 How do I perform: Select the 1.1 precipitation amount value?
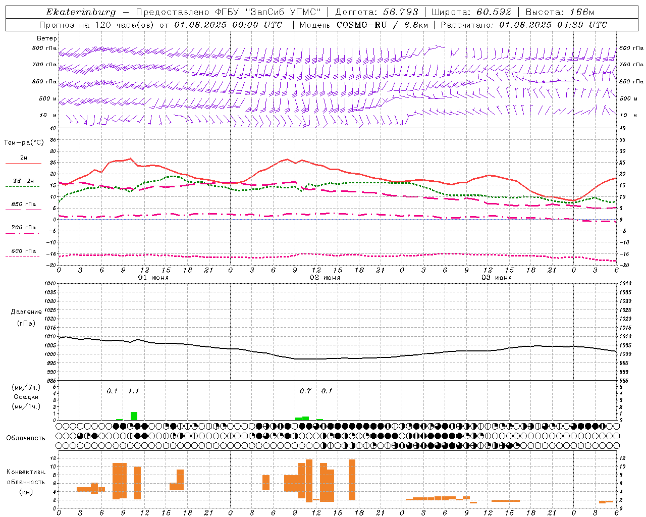133,391
